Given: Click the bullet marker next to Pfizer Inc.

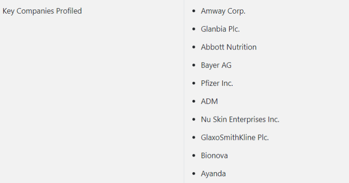Looking at the screenshot, I should [194, 84].
